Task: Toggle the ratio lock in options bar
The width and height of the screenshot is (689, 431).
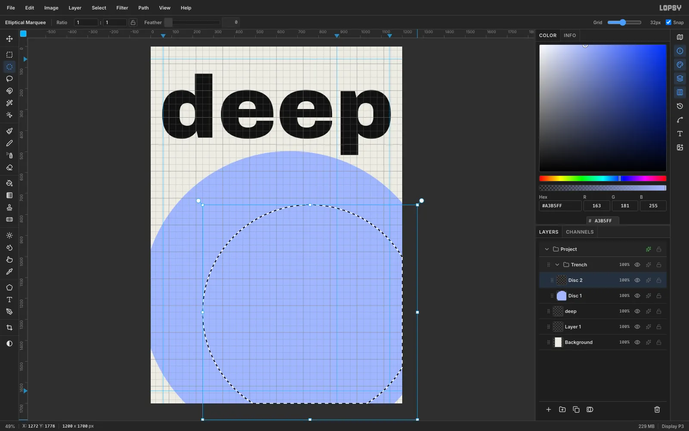Action: point(133,22)
